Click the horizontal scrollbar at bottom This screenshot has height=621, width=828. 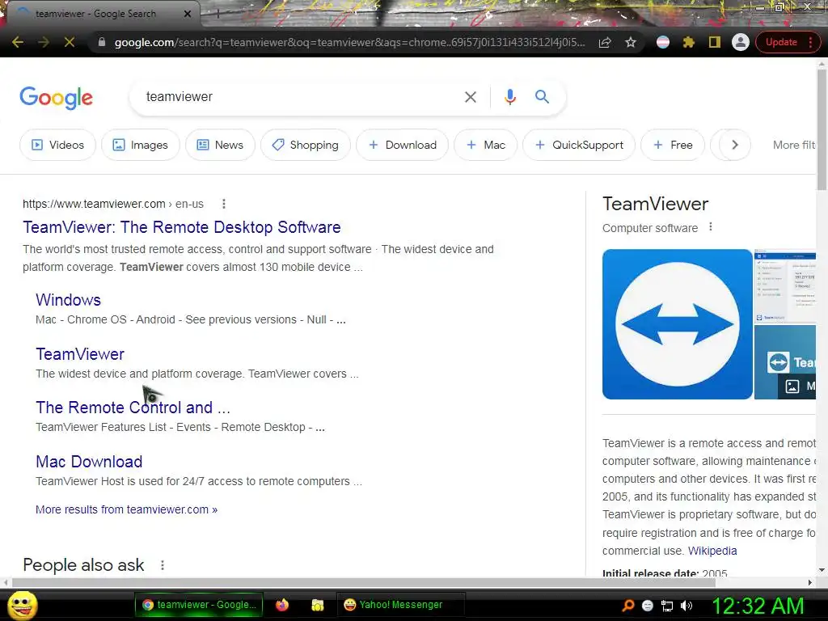[364, 582]
